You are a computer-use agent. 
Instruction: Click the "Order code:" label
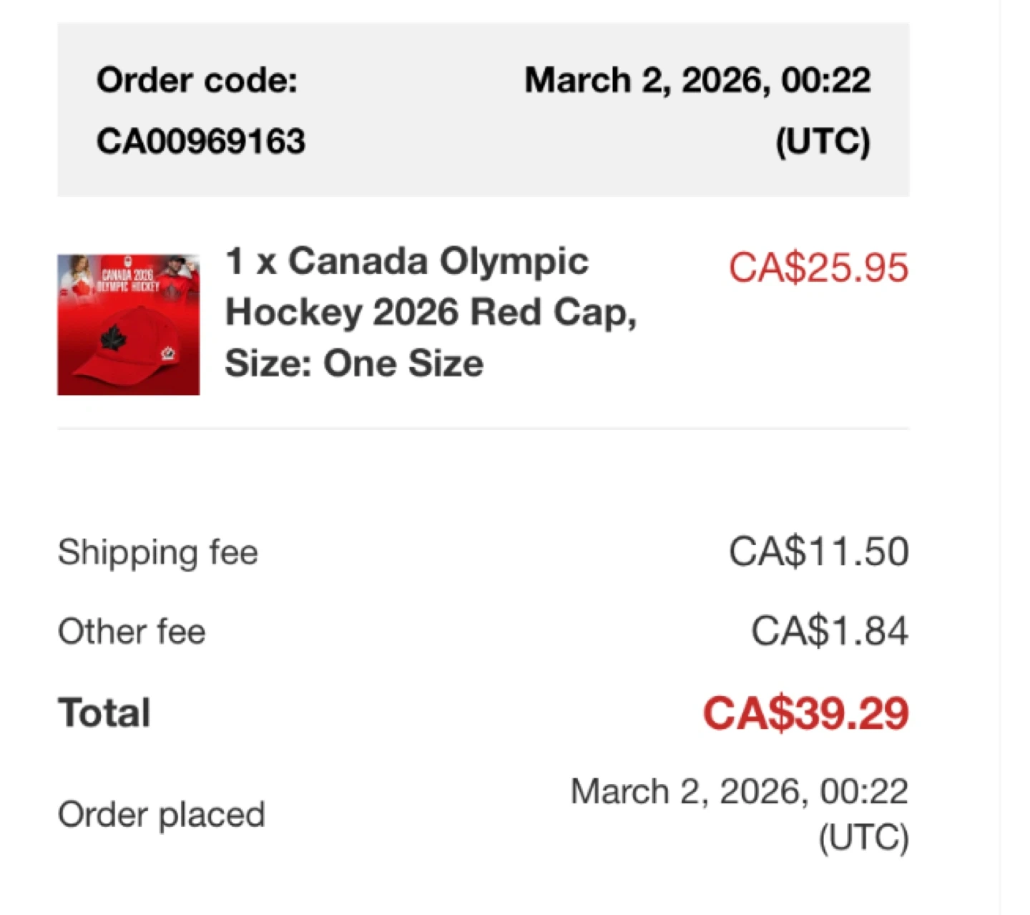(x=197, y=80)
